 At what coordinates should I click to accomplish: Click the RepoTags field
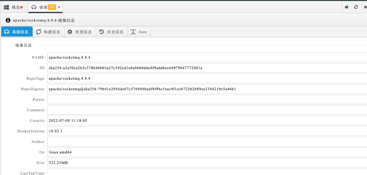207,78
